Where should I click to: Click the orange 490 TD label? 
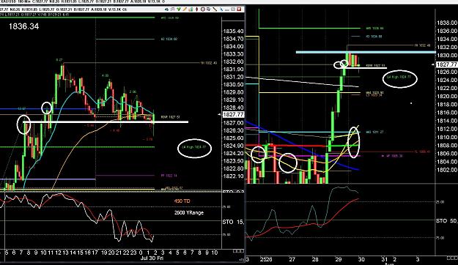click(x=182, y=201)
